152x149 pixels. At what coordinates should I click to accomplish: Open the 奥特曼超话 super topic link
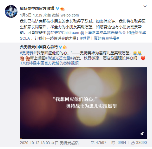(x=69, y=143)
